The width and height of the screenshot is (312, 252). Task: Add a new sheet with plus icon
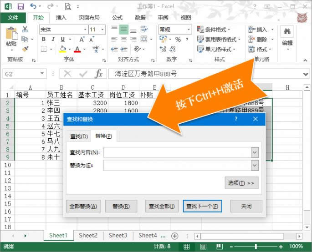(x=174, y=236)
